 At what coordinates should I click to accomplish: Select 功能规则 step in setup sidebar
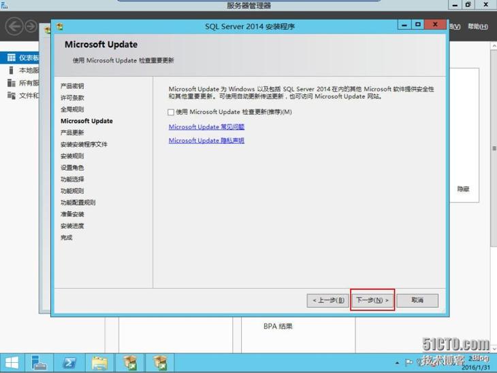point(72,191)
